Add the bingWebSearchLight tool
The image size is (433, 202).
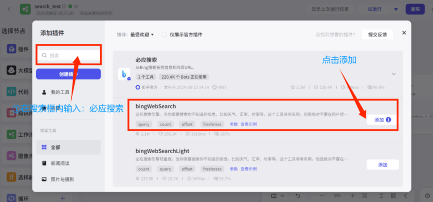pos(382,165)
